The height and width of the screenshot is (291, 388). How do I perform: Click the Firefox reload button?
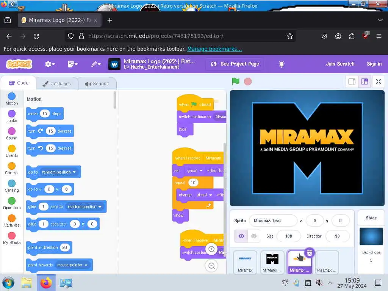pos(36,36)
